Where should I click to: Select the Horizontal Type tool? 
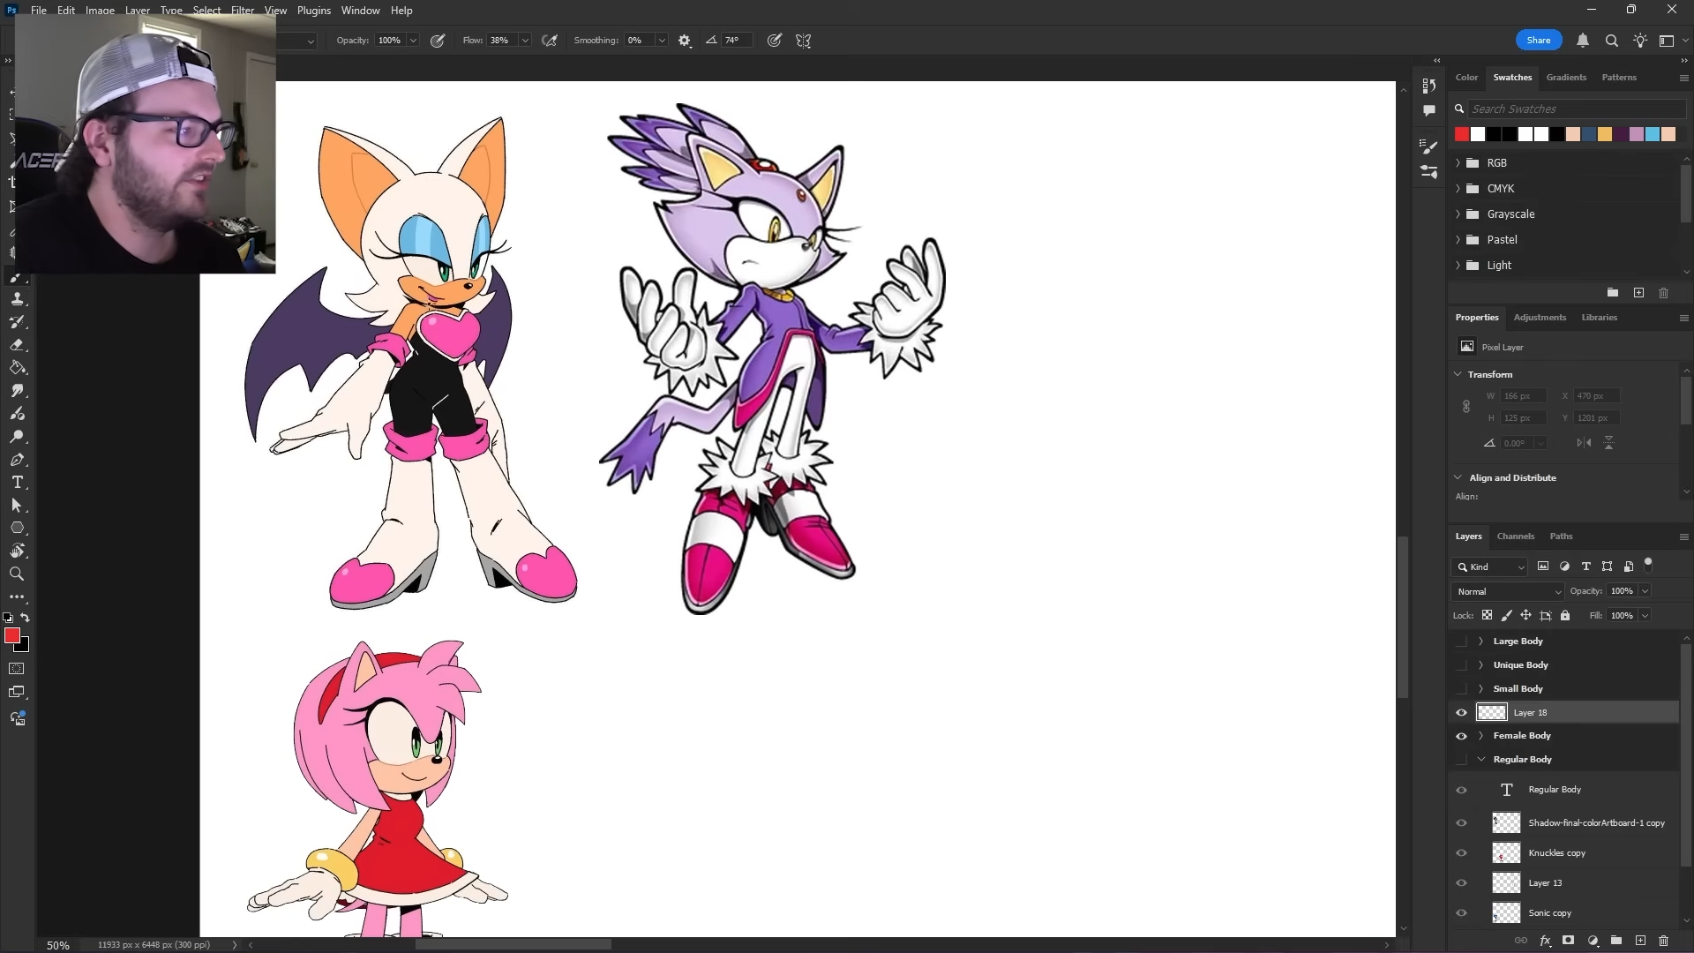pos(17,483)
